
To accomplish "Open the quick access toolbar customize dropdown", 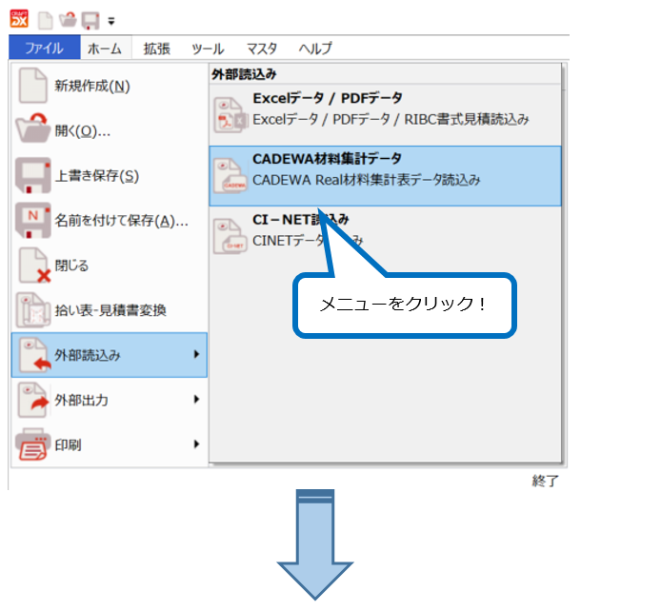I will [111, 20].
